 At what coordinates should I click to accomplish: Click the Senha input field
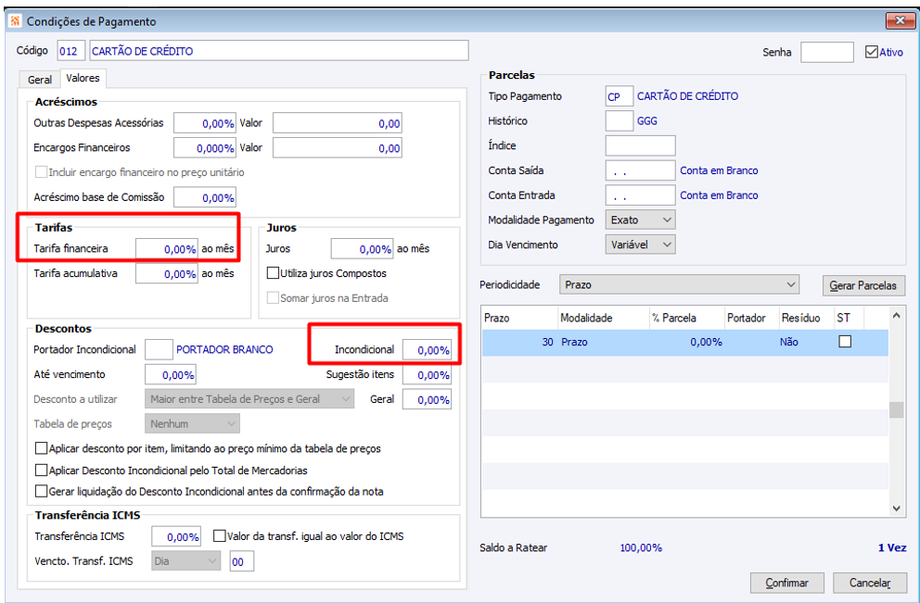pyautogui.click(x=826, y=52)
